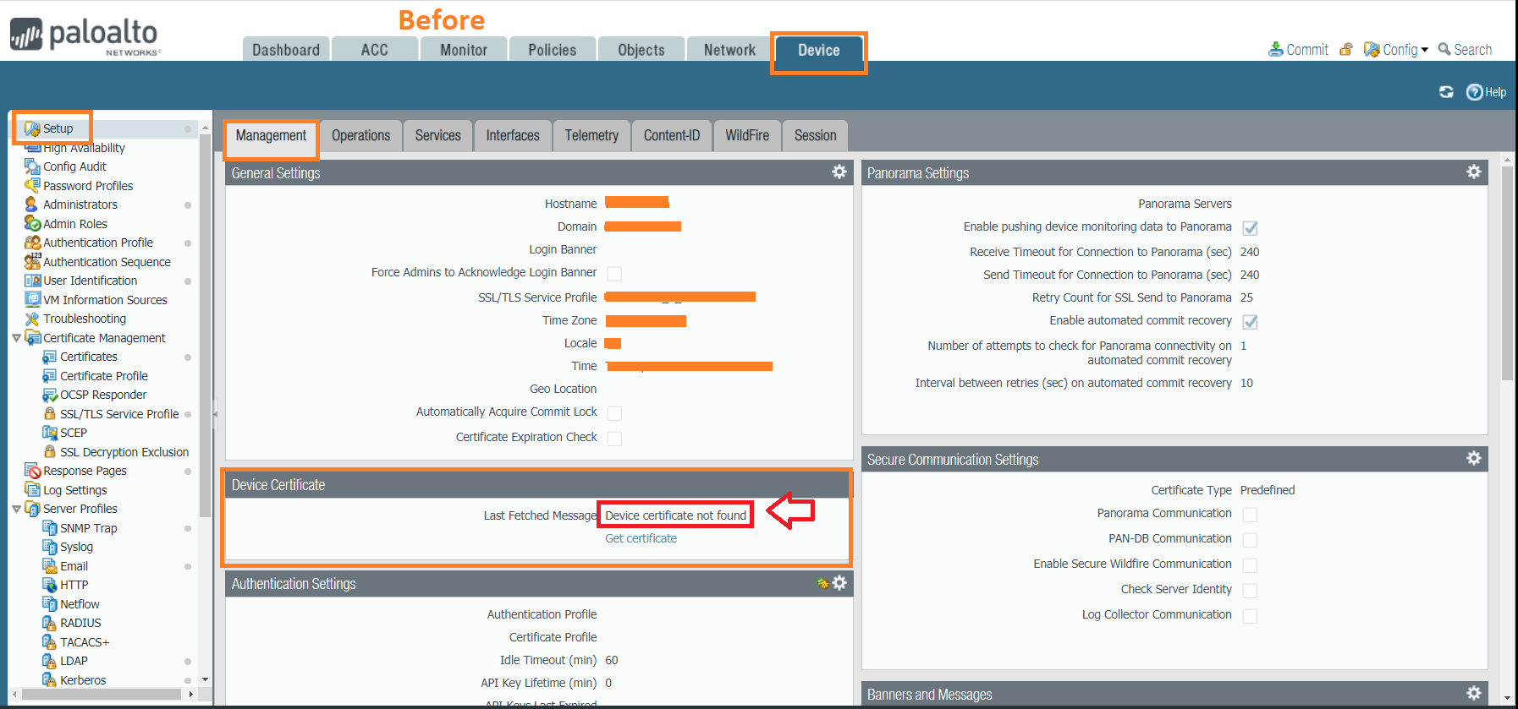Click the lock icon beside Commit

coord(1346,50)
